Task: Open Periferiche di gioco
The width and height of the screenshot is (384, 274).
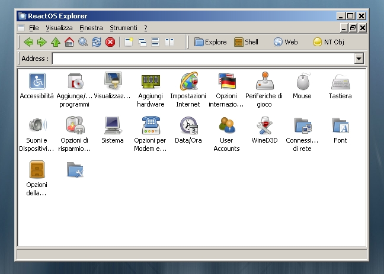Action: [x=264, y=90]
